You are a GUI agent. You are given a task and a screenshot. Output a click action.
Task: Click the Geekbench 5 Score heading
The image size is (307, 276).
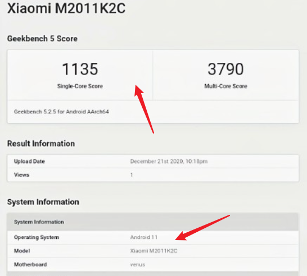tap(42, 39)
